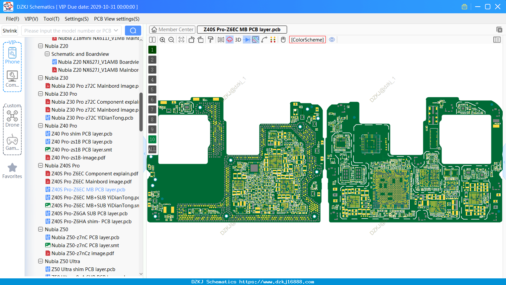This screenshot has height=285, width=506.
Task: Click the Shrink button
Action: (10, 31)
